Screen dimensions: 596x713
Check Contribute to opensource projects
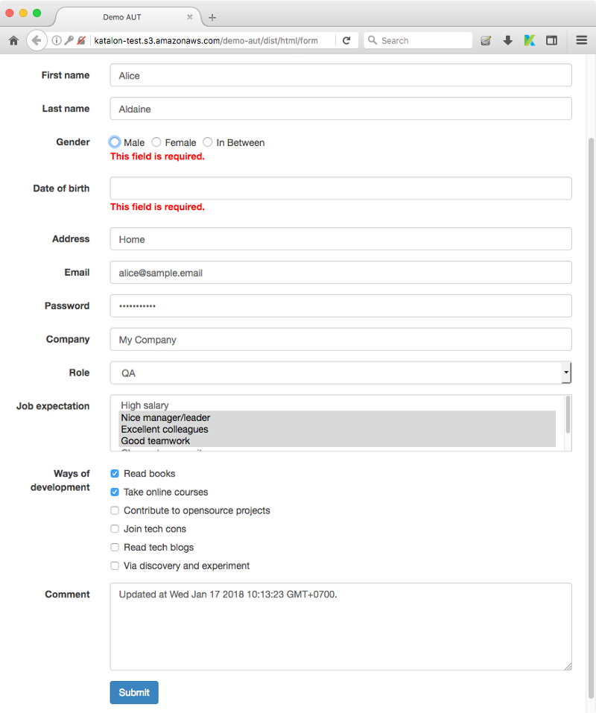[115, 510]
